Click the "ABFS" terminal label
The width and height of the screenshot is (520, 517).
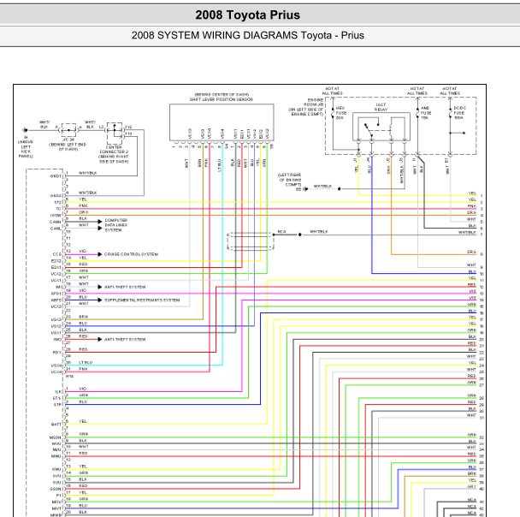[x=56, y=300]
